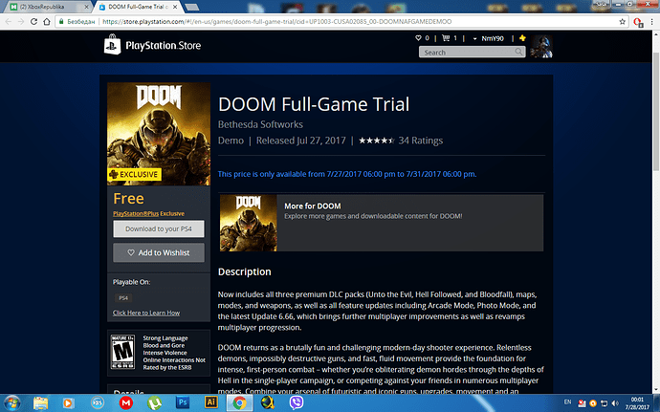Open the user avatar picture

point(541,46)
